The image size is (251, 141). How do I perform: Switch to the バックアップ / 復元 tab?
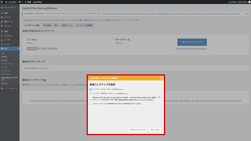pos(32,25)
